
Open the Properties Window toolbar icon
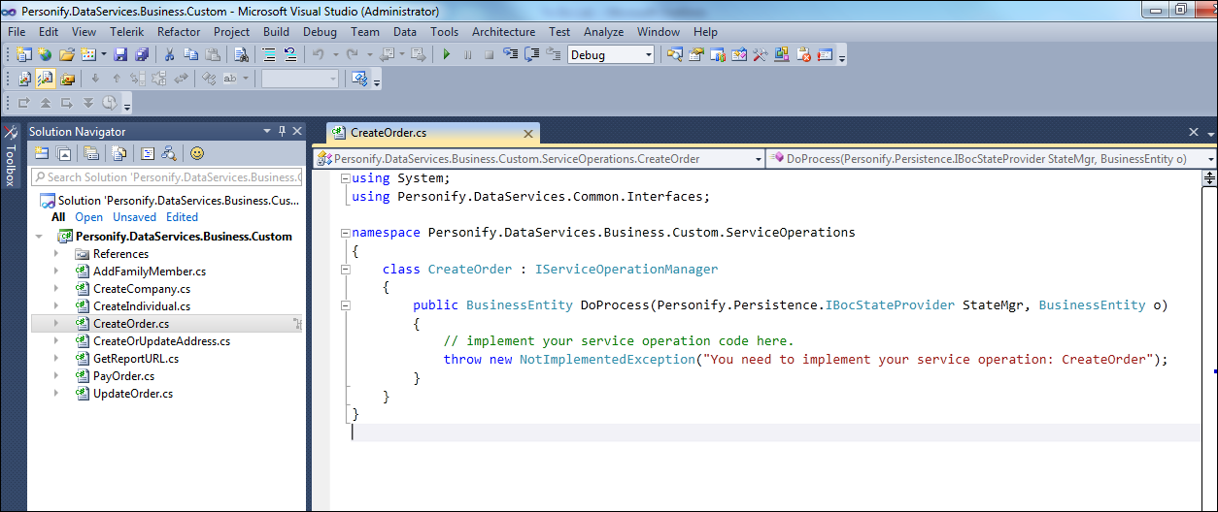pyautogui.click(x=696, y=54)
